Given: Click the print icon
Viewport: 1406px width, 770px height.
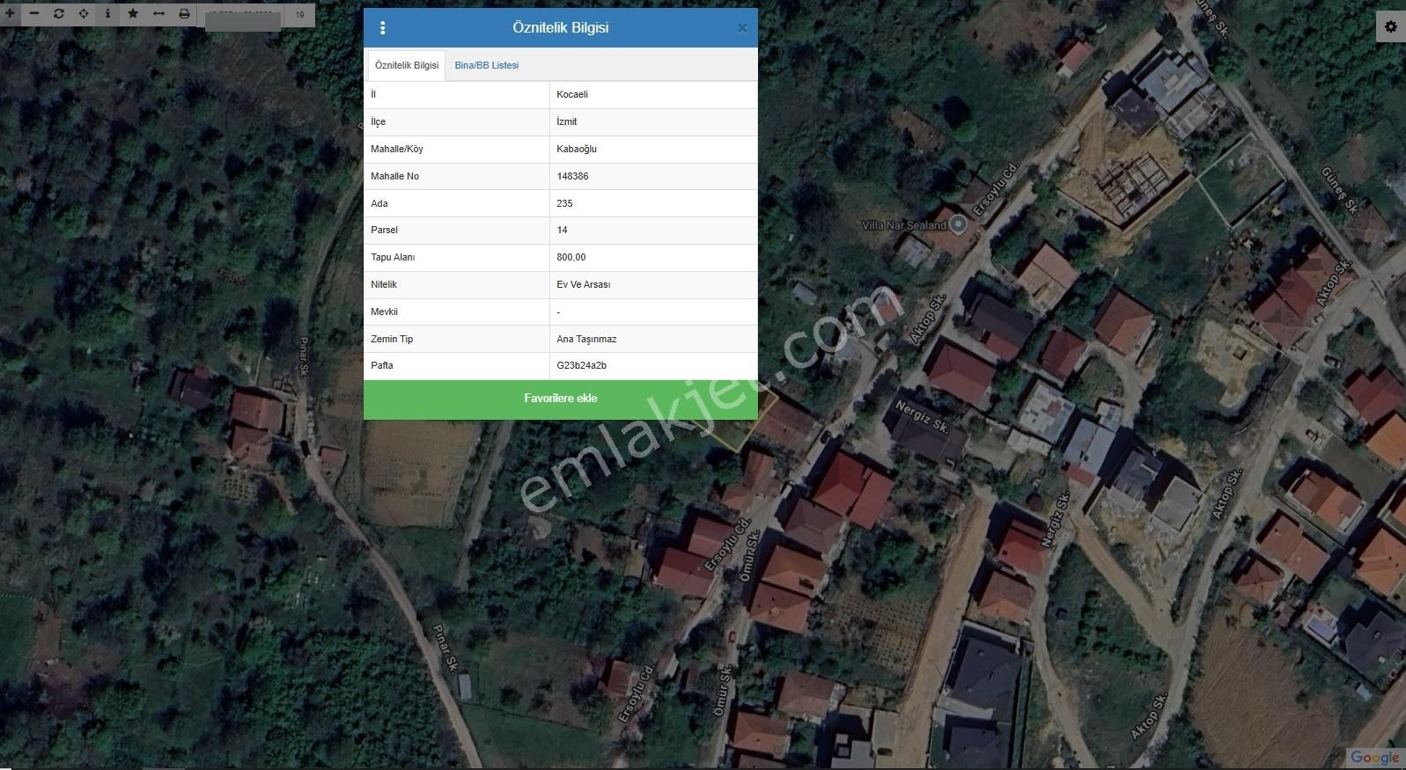Looking at the screenshot, I should pos(184,13).
